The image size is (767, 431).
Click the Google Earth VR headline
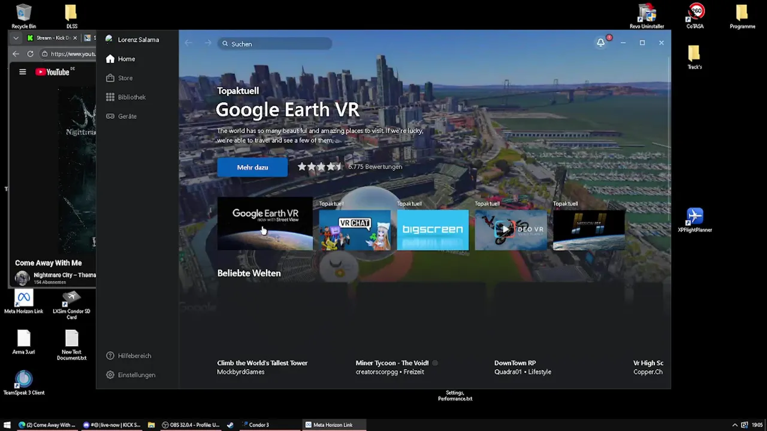288,110
